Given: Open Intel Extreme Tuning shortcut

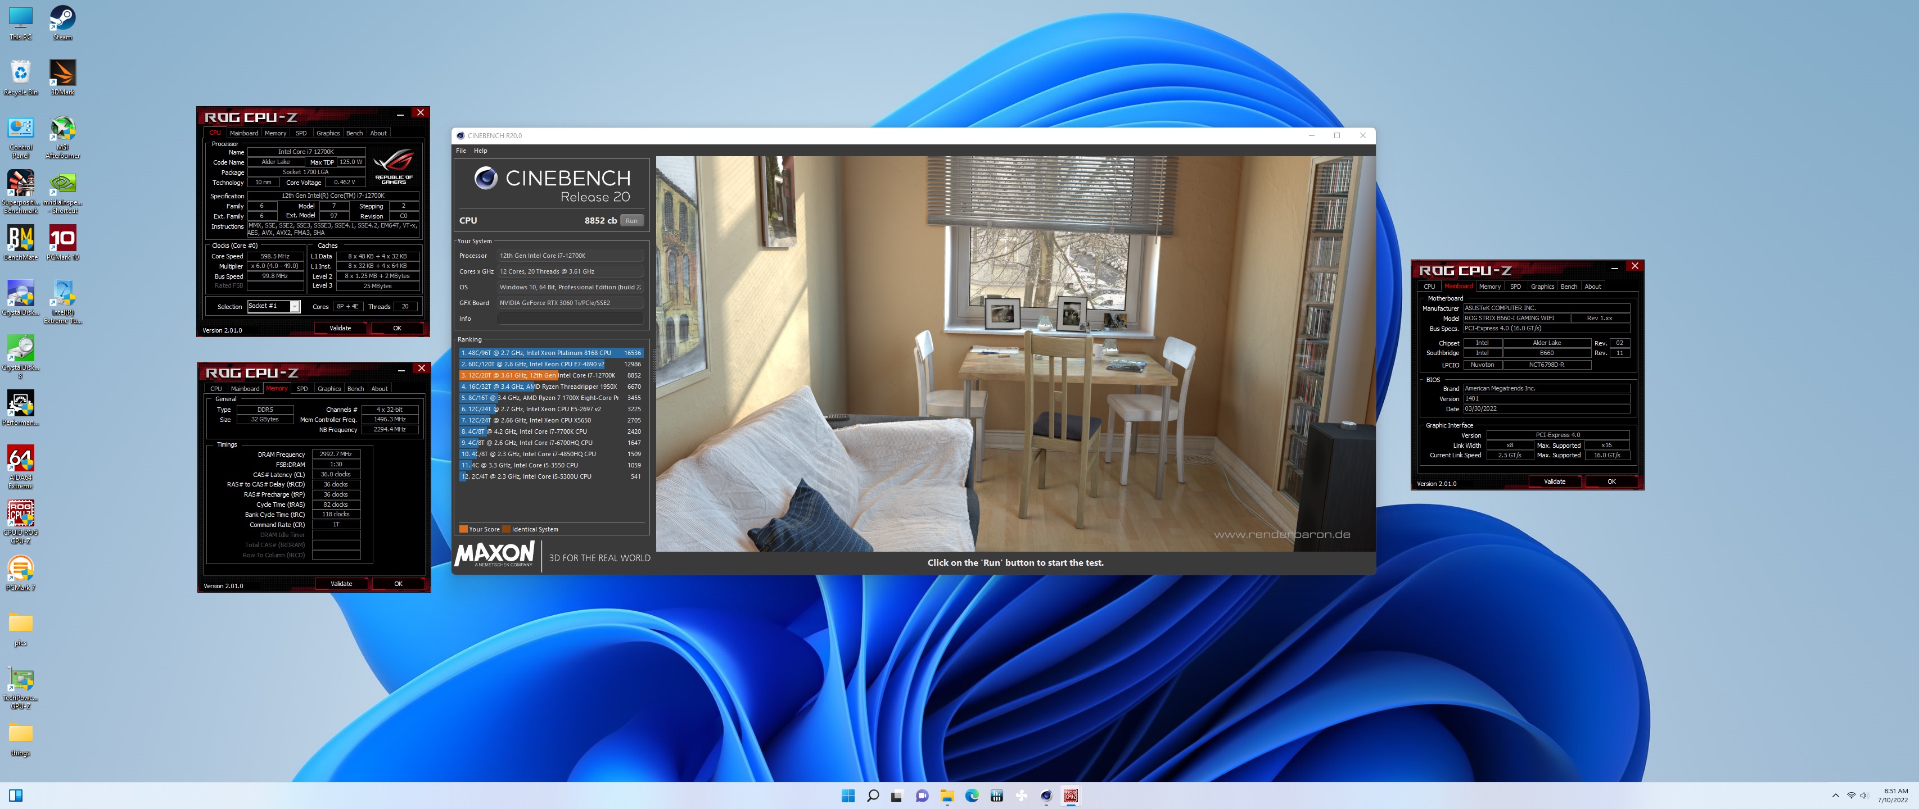Looking at the screenshot, I should (x=62, y=302).
